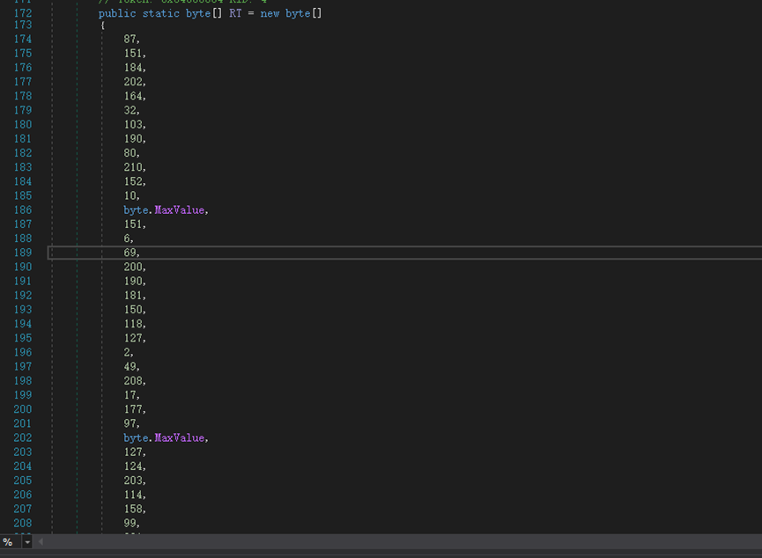Select value 2 on line 196
This screenshot has width=762, height=558.
(x=127, y=352)
